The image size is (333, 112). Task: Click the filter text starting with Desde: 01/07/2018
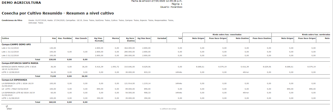point(101,21)
